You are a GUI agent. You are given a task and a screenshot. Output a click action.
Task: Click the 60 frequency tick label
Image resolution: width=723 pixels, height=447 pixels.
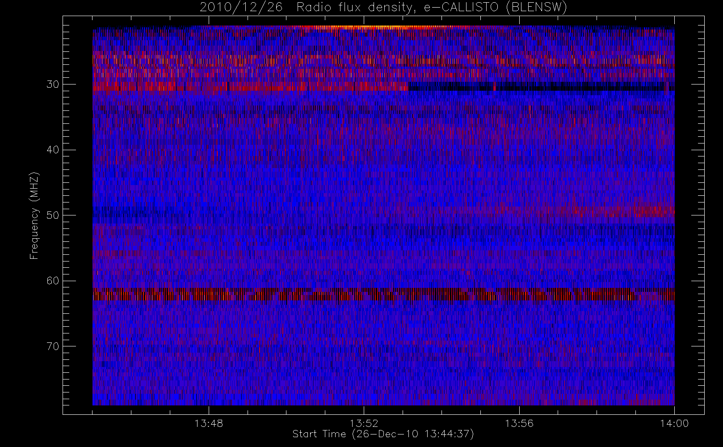point(53,281)
